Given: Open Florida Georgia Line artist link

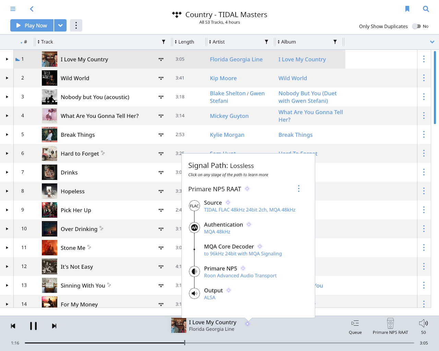Looking at the screenshot, I should coord(236,59).
